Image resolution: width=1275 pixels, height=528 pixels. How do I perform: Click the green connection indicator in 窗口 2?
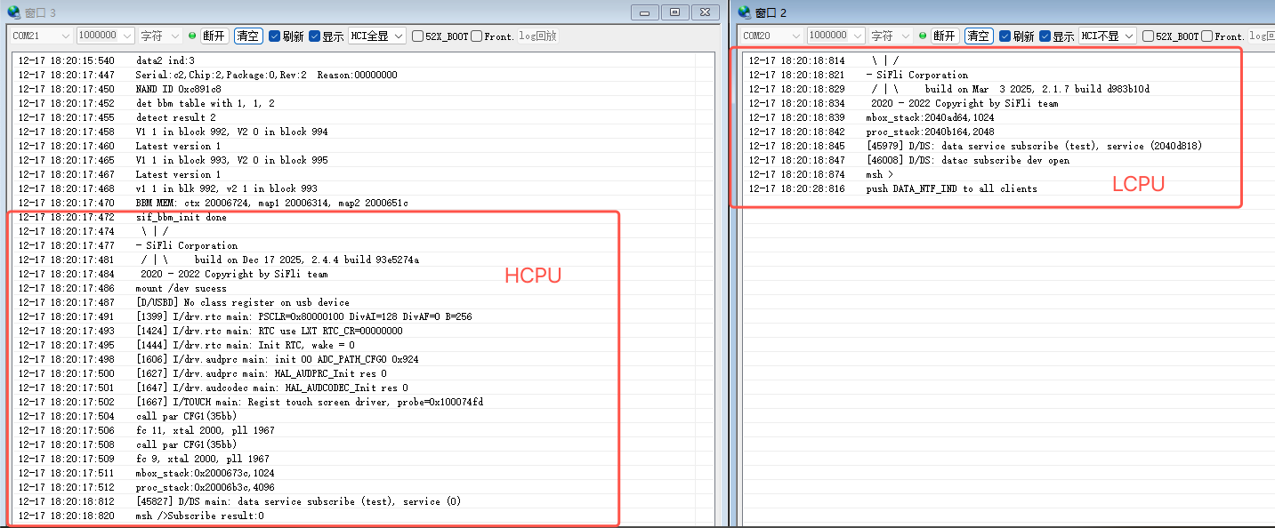(924, 36)
